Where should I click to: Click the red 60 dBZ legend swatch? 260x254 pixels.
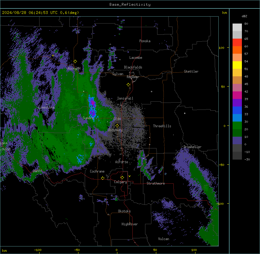pos(237,43)
